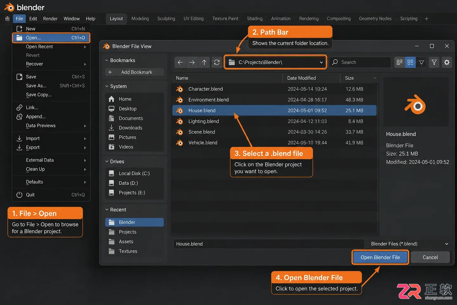Open file browser options gear icon

point(447,62)
